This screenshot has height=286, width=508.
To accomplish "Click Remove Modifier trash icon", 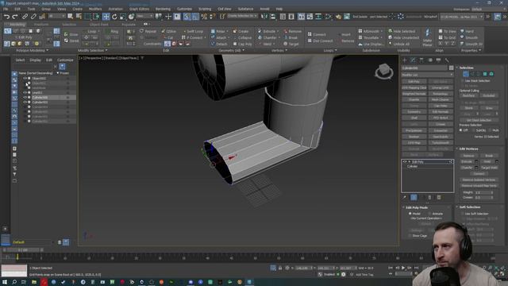I will 430,197.
